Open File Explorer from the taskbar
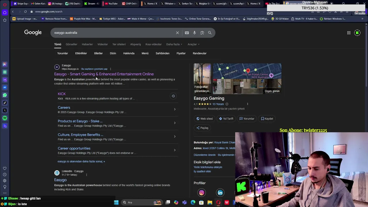 (210, 202)
